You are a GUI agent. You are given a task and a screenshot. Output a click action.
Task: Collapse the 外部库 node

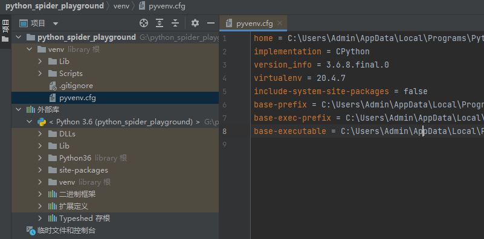[x=19, y=109]
